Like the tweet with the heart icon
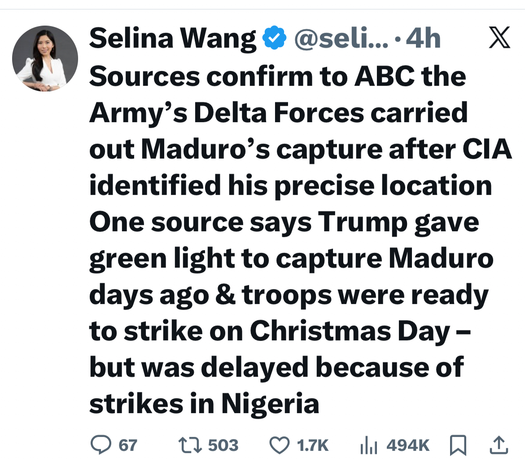 click(x=279, y=445)
